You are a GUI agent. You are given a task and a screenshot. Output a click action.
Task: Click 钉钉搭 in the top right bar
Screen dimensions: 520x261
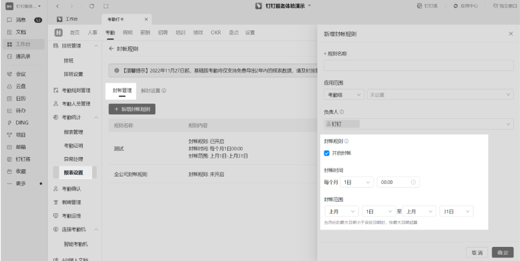(x=427, y=6)
